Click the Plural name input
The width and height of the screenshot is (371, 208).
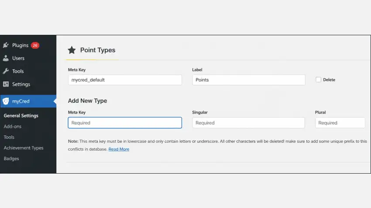[340, 123]
